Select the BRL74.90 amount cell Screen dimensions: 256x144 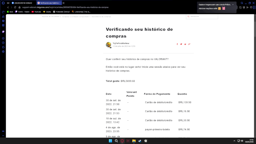(184, 130)
